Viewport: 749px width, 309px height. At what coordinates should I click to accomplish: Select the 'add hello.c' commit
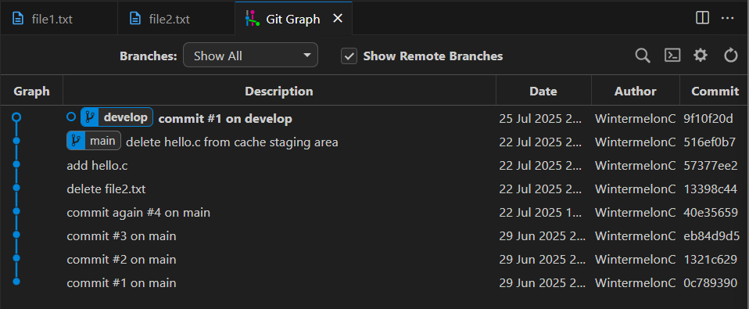pyautogui.click(x=374, y=165)
